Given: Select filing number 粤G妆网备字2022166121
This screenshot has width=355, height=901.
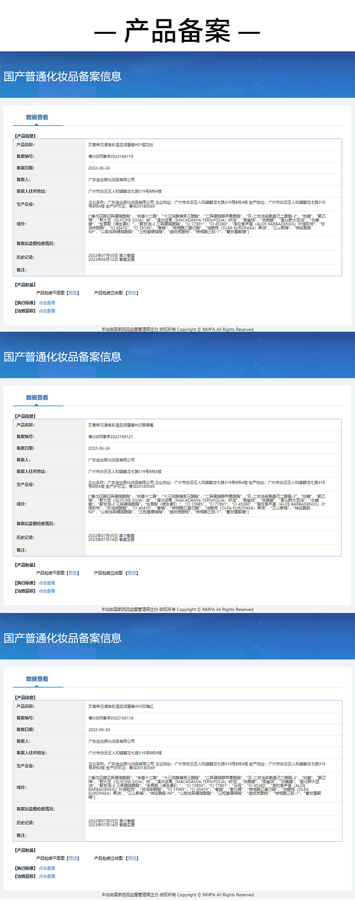Looking at the screenshot, I should (111, 437).
